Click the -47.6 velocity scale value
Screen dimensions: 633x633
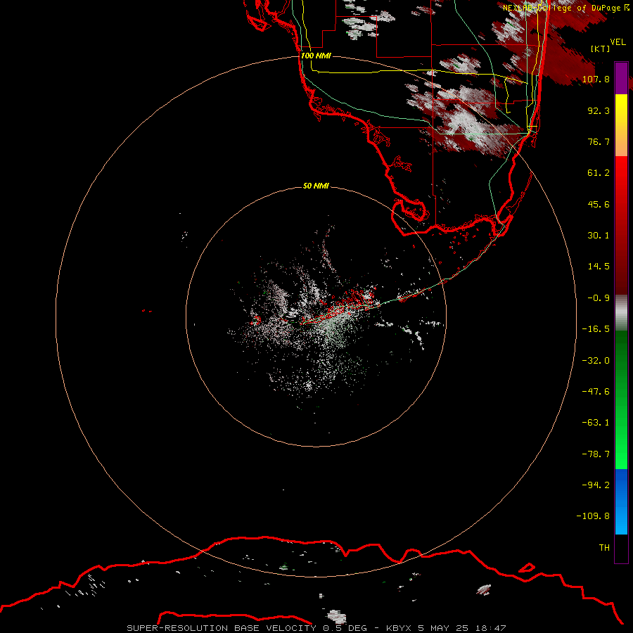596,392
